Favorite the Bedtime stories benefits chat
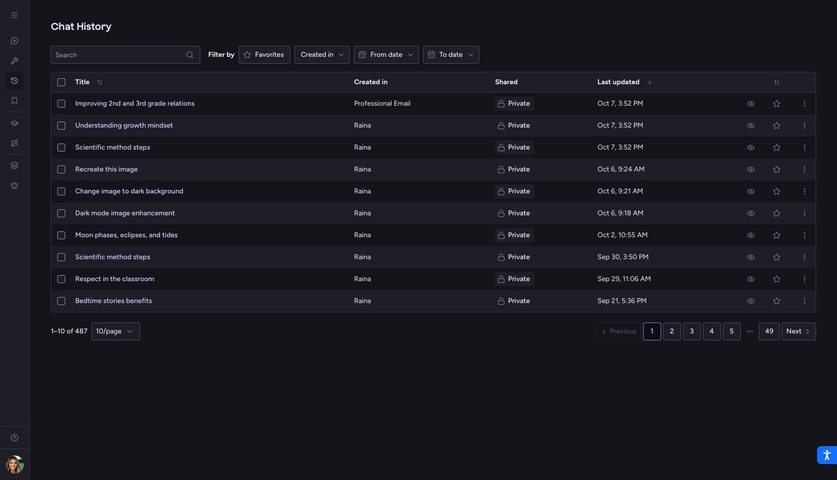The width and height of the screenshot is (837, 480). [776, 301]
